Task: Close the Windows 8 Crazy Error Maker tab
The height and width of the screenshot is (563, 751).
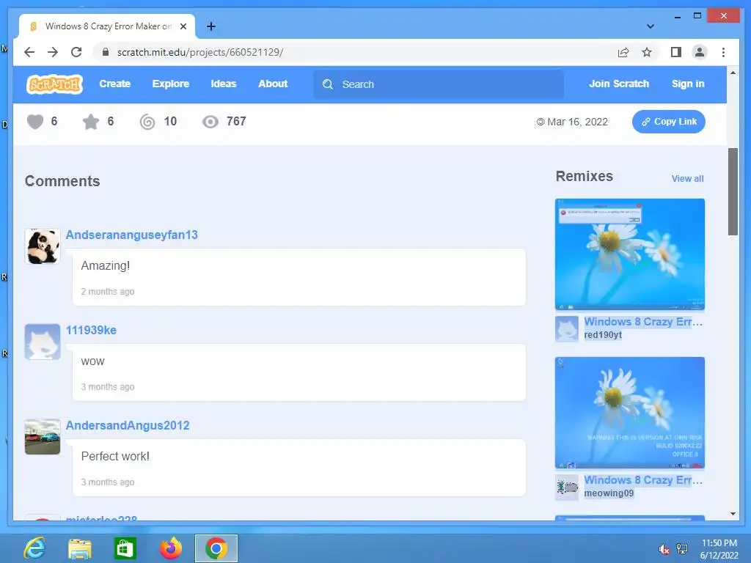Action: [x=183, y=26]
